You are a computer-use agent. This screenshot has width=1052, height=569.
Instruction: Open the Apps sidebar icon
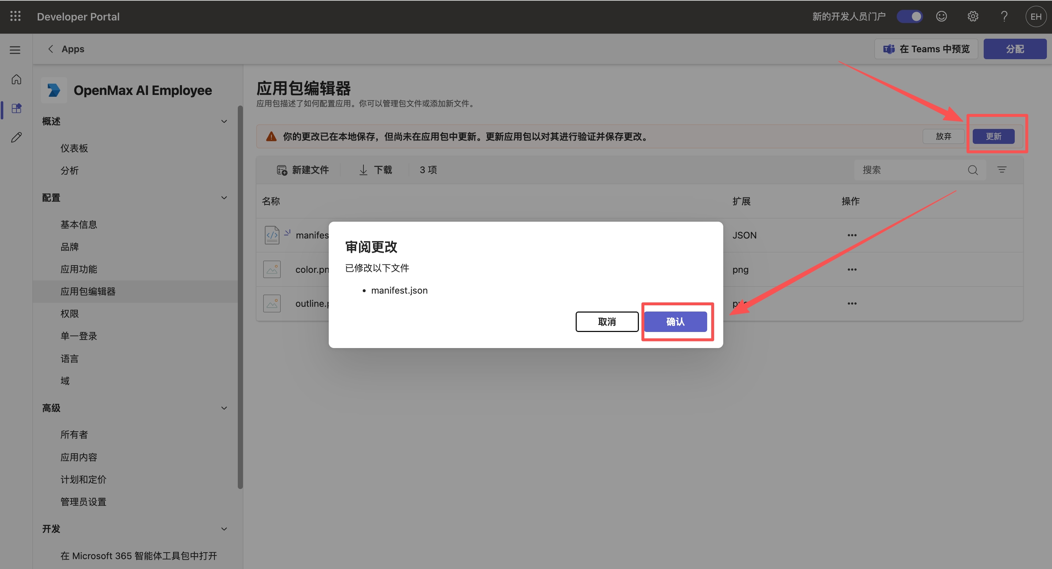pyautogui.click(x=16, y=108)
